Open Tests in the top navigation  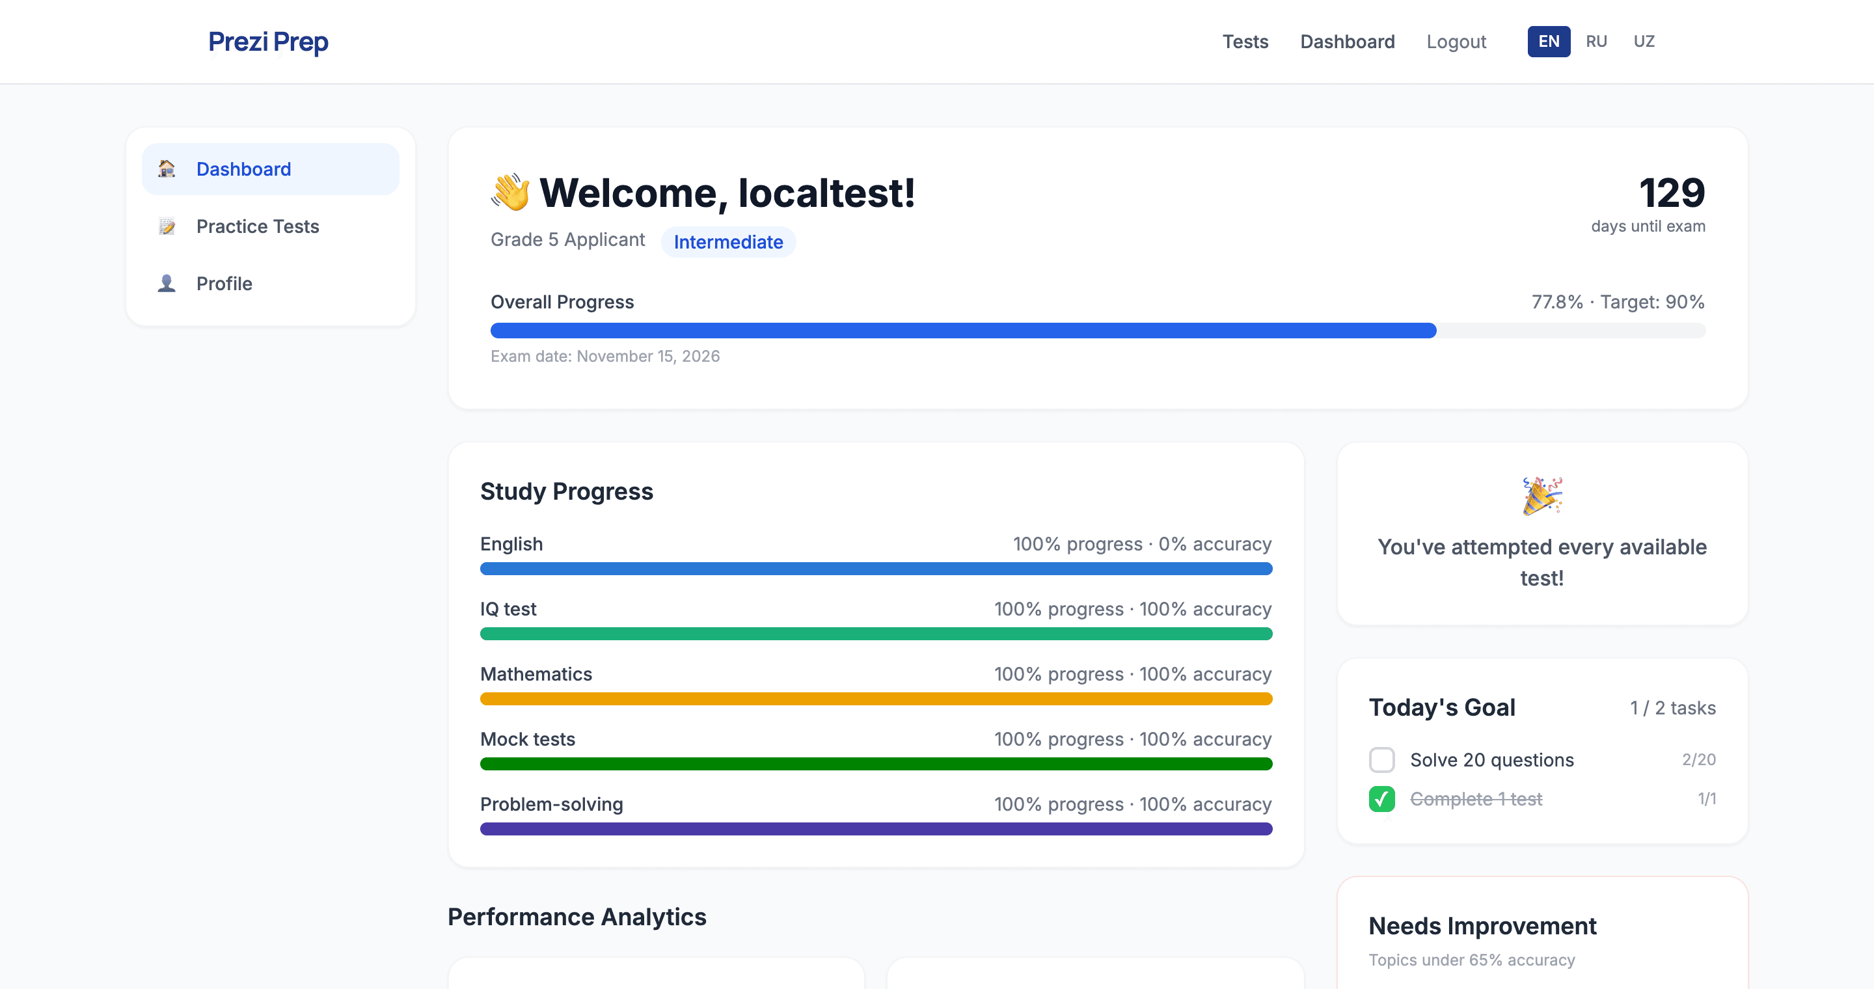coord(1245,42)
